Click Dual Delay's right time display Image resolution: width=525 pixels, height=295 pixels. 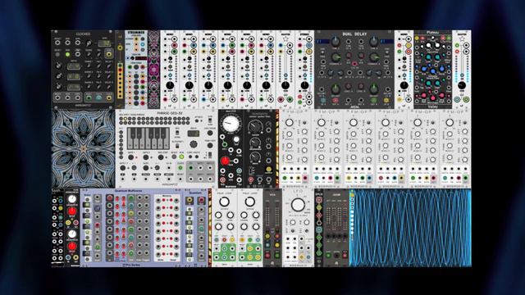pos(386,41)
